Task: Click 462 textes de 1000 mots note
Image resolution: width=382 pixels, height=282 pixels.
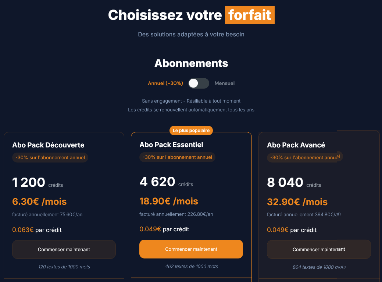Action: pos(191,266)
